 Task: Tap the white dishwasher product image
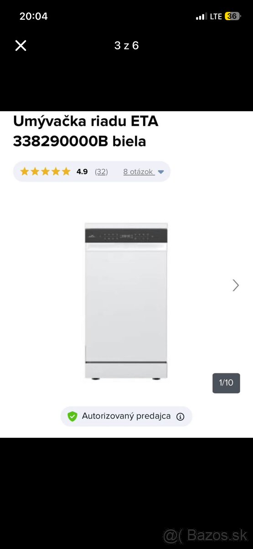[126, 302]
